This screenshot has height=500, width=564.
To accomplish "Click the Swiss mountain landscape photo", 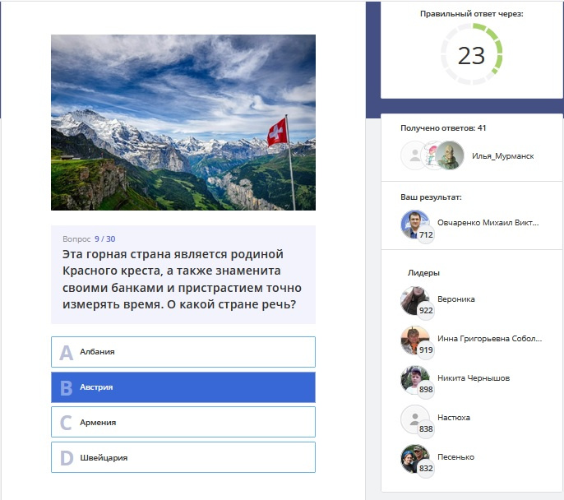I will click(183, 123).
